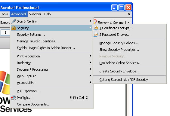Expand the Sign & Certify submenu arrow
Viewport: 170px width, 116px height.
tap(91, 21)
